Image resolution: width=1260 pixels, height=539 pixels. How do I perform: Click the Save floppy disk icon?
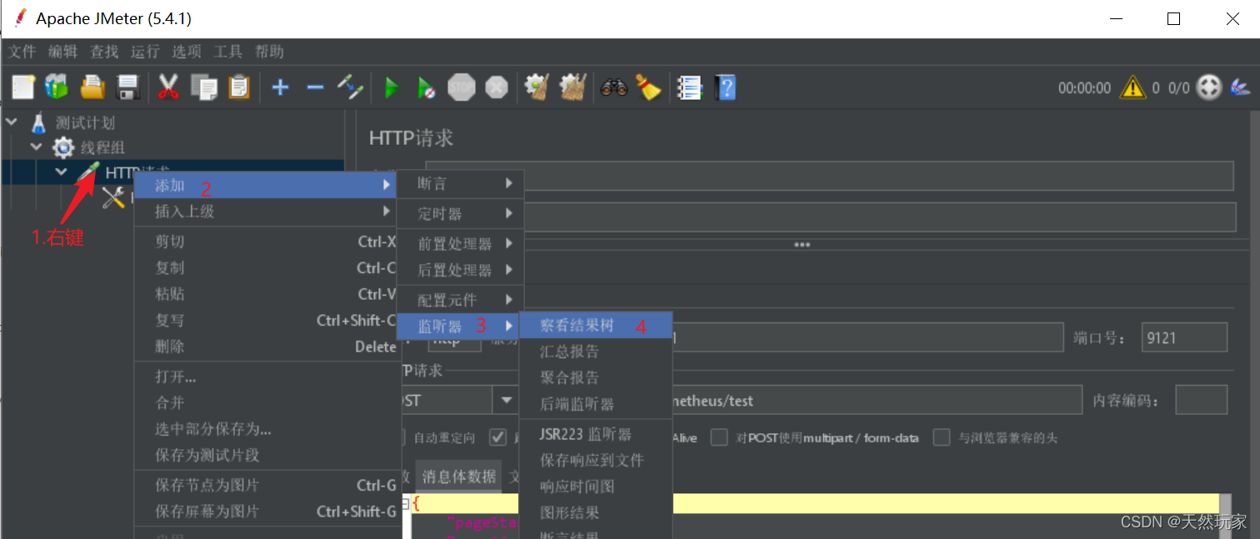click(x=127, y=87)
